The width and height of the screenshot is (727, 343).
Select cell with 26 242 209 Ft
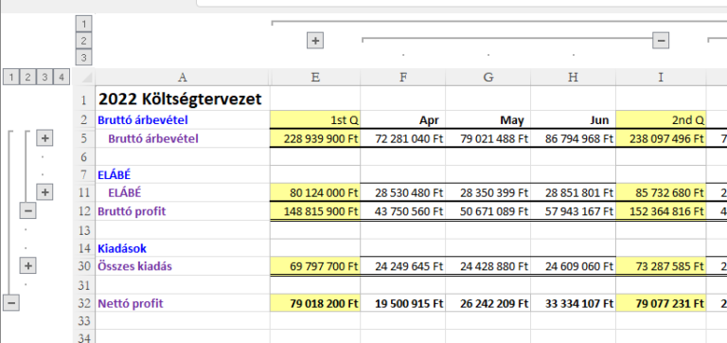pos(488,303)
